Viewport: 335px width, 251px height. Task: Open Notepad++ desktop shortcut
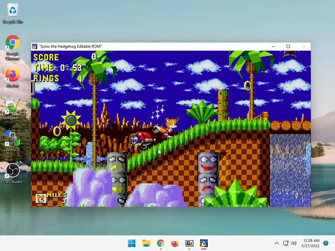(13, 109)
